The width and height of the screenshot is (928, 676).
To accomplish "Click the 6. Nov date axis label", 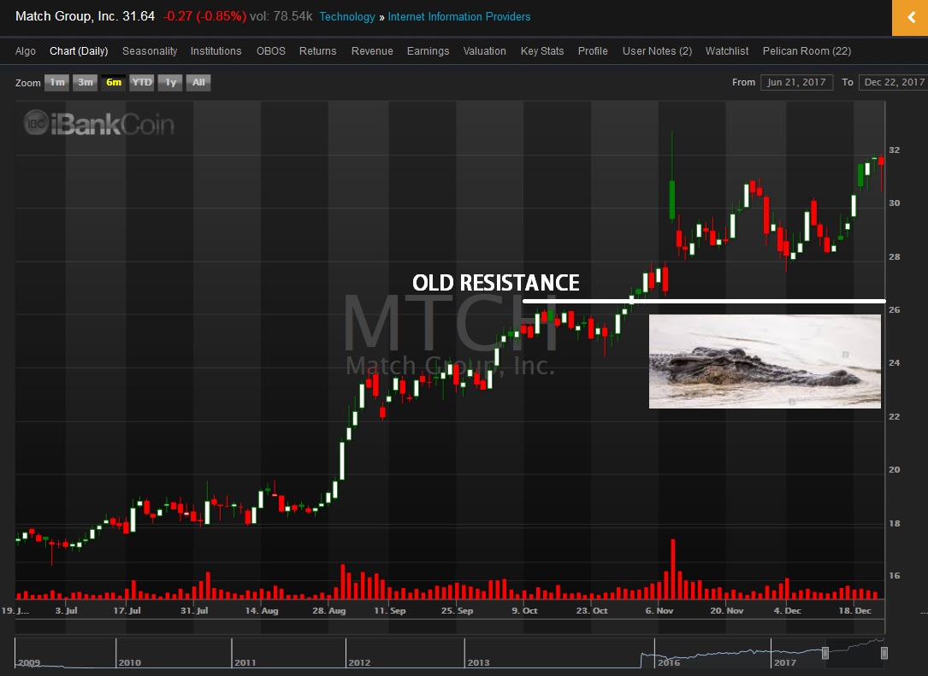I will point(659,610).
